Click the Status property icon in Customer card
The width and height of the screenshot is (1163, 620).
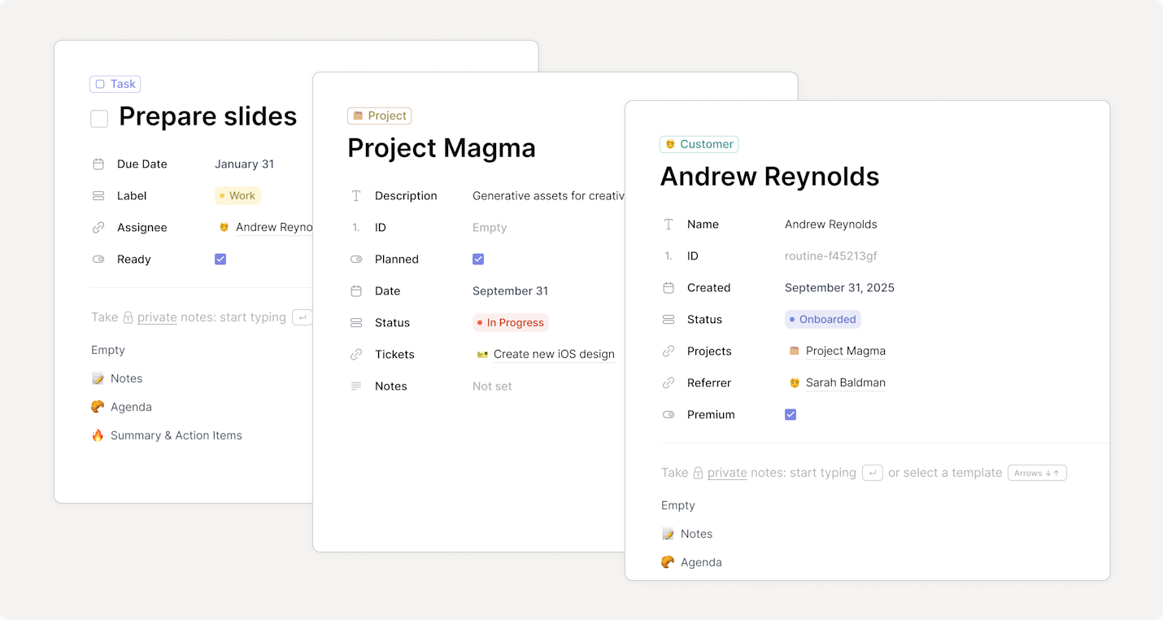tap(669, 320)
